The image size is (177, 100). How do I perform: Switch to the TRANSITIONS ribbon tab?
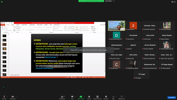point(24,25)
